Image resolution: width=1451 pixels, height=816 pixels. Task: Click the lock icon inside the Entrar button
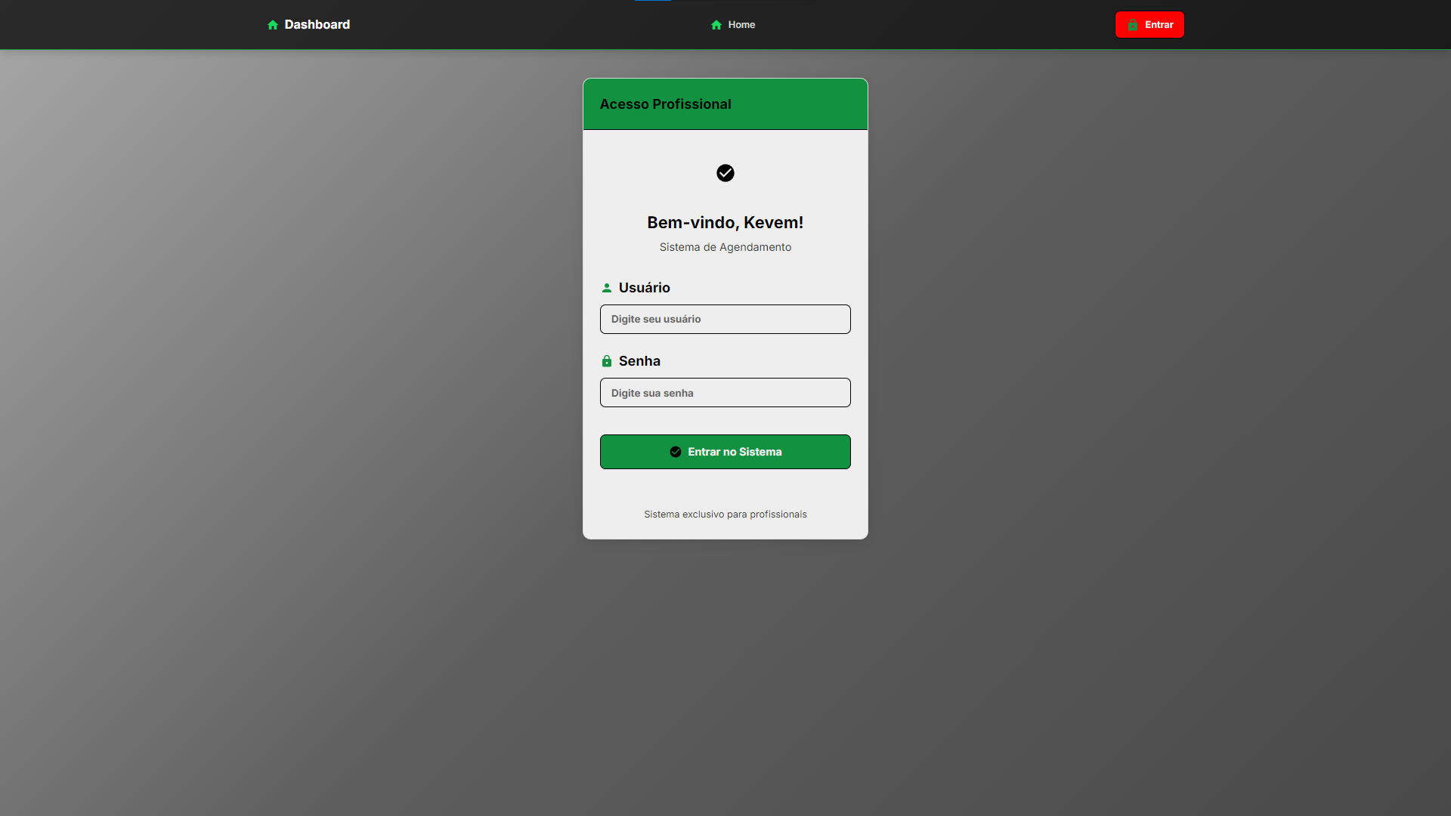click(1131, 24)
